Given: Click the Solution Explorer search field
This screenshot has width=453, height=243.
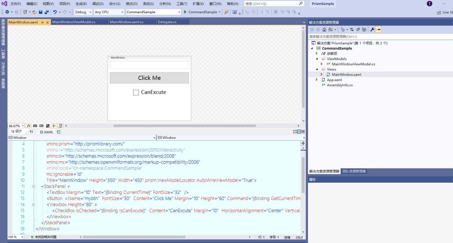Looking at the screenshot, I should point(380,36).
